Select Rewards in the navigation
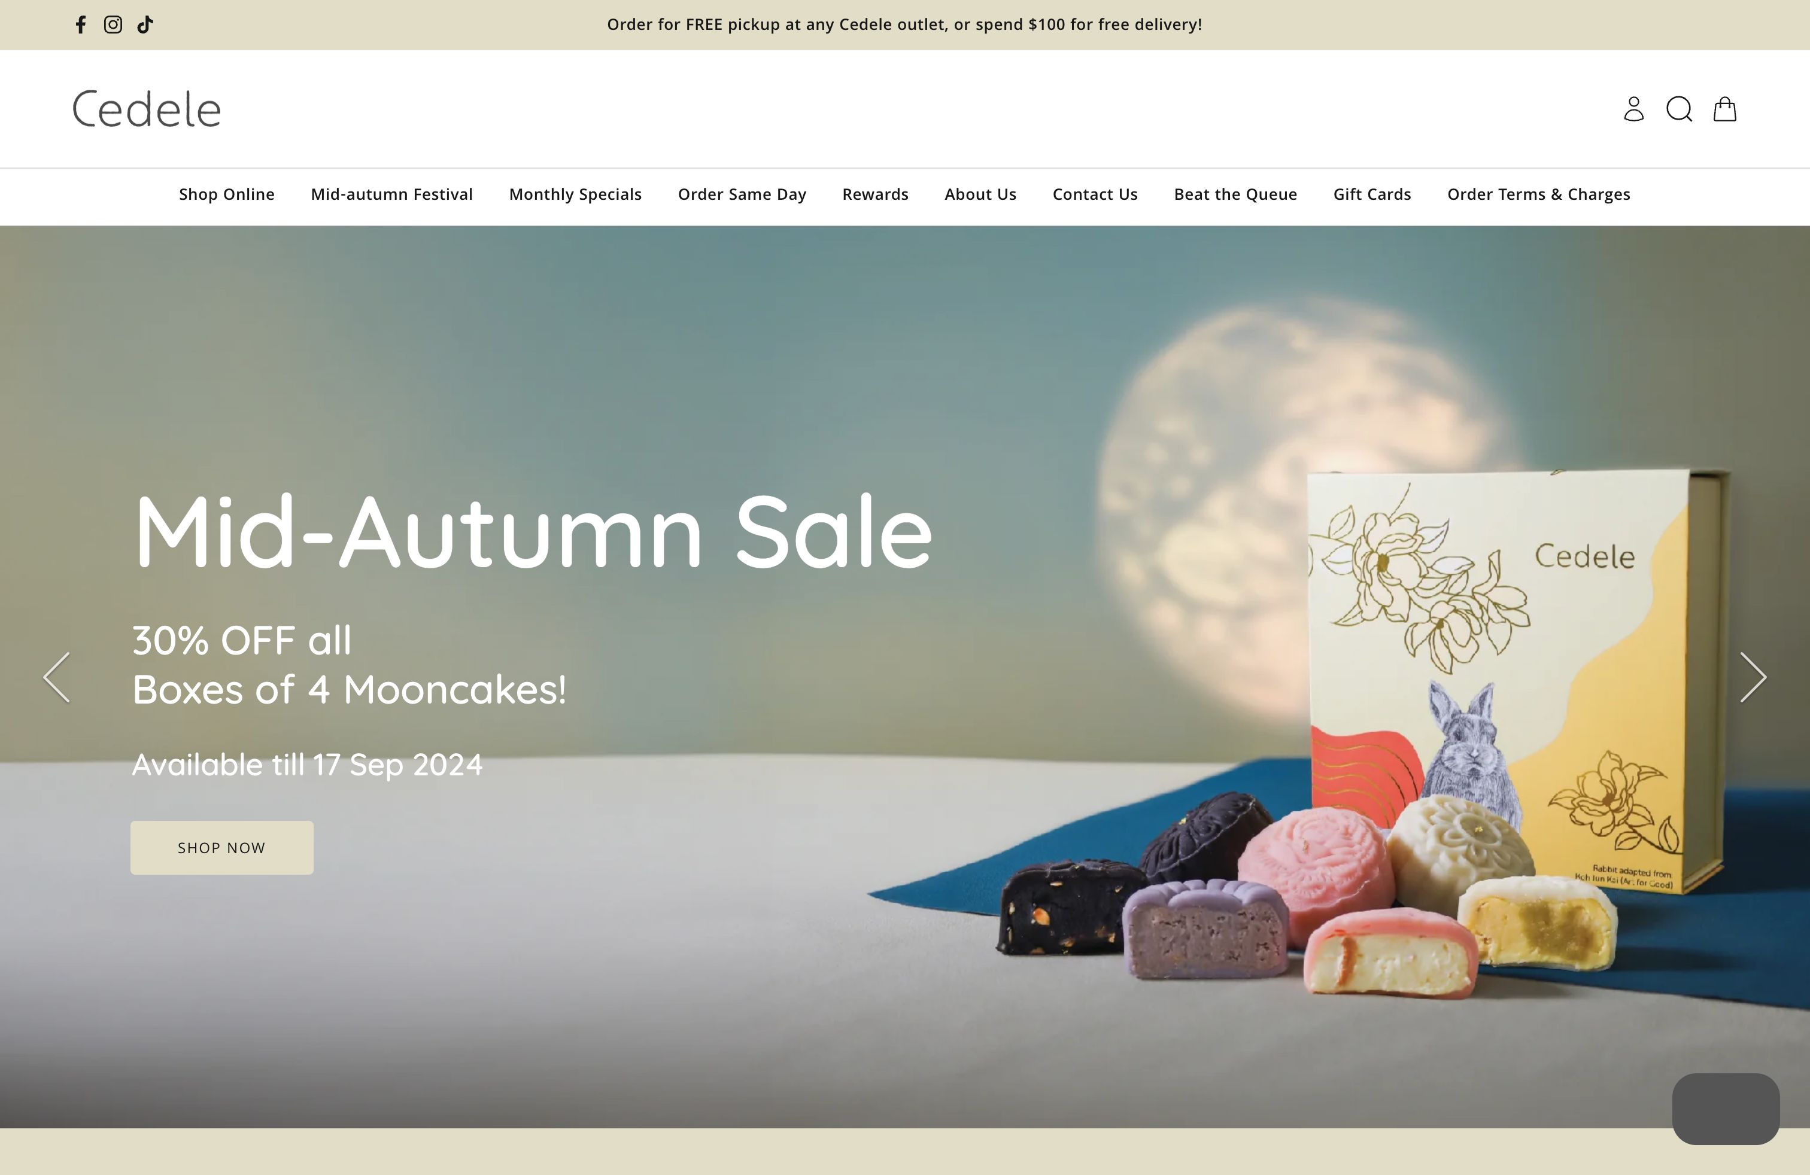Viewport: 1810px width, 1175px height. (875, 194)
